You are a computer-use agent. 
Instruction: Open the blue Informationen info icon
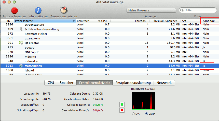coord(38,10)
